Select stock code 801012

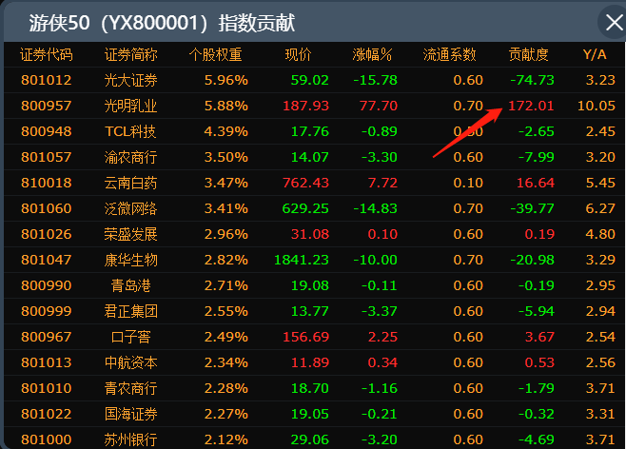[47, 80]
